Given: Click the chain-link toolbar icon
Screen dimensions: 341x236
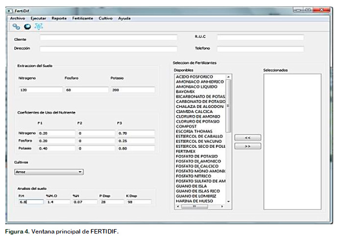Looking at the screenshot, I should pyautogui.click(x=16, y=26).
